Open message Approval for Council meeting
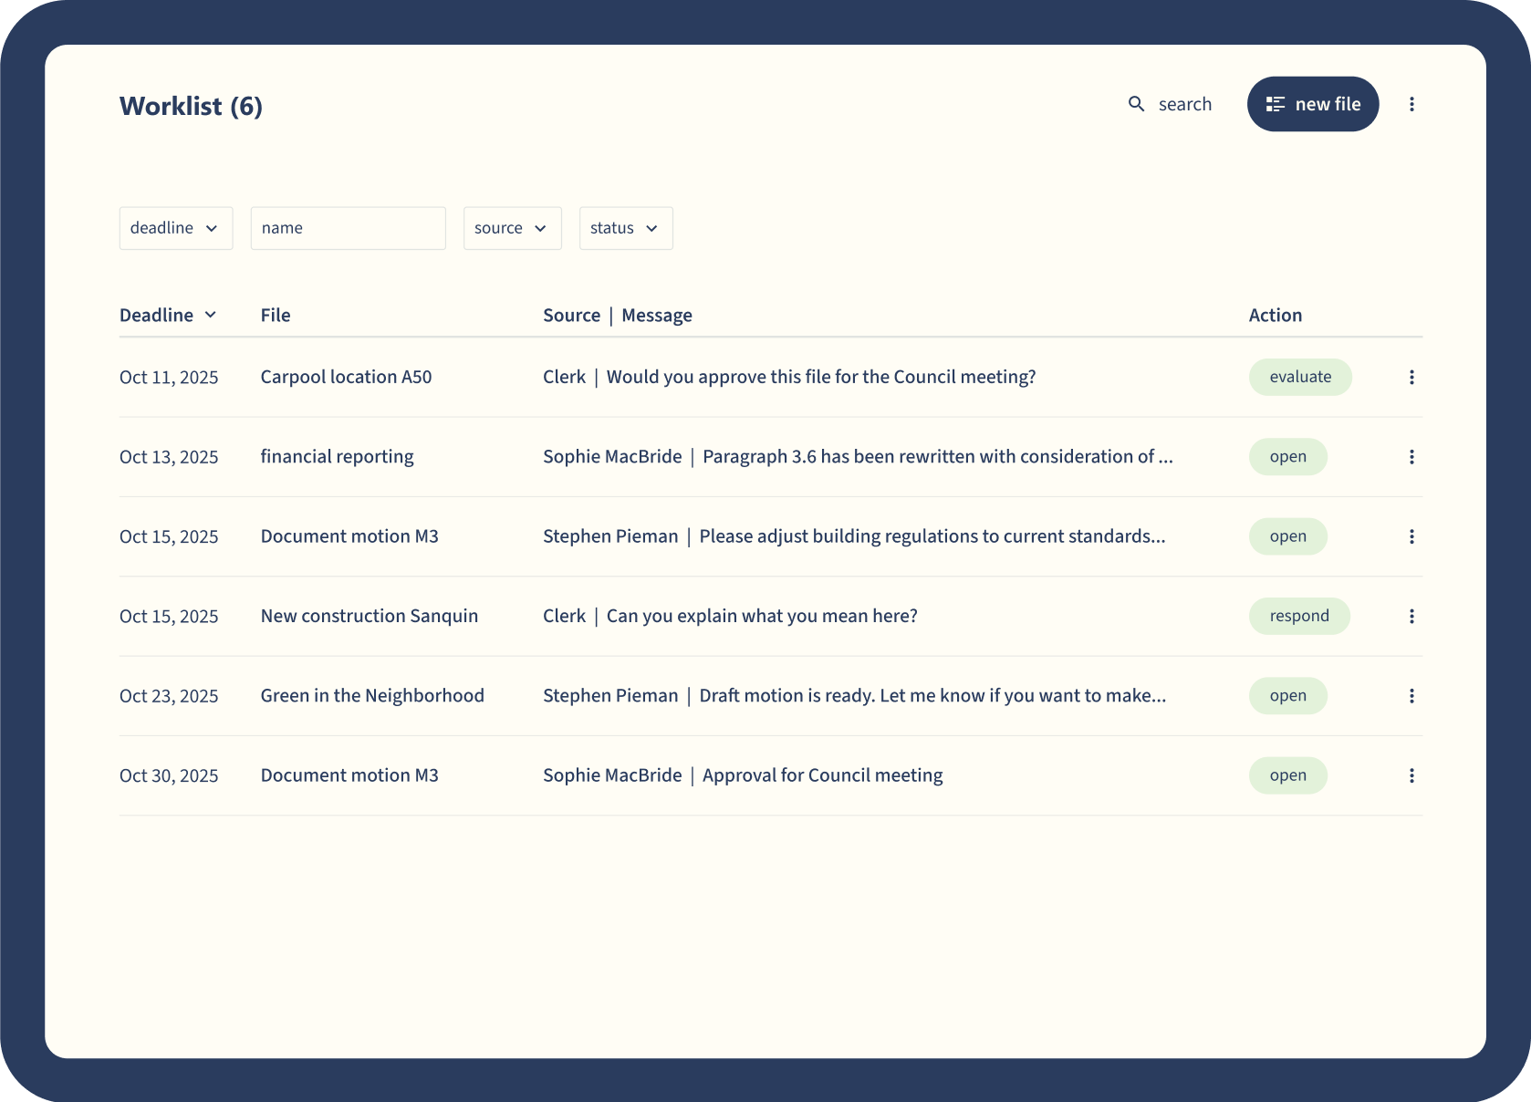Screen dimensions: 1531x1102 (x=823, y=775)
